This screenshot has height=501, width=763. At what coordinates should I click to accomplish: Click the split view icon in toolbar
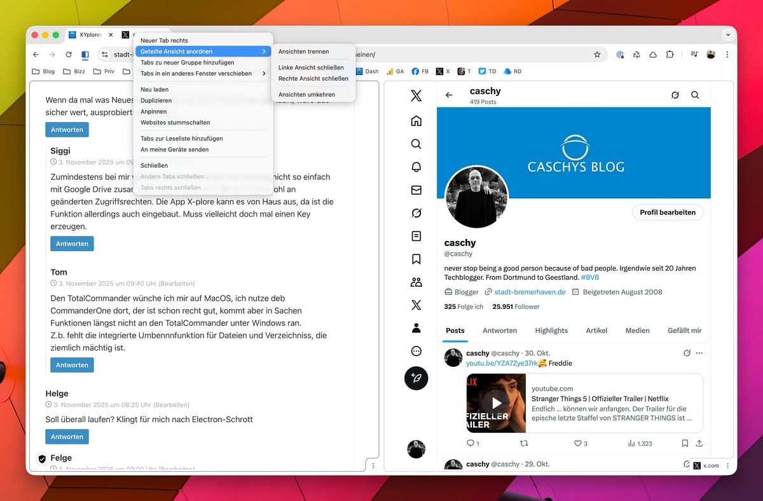coord(85,55)
